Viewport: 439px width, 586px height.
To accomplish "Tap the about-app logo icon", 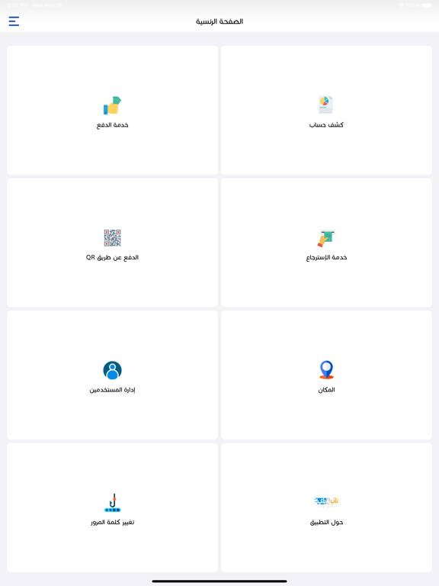I will coord(326,501).
